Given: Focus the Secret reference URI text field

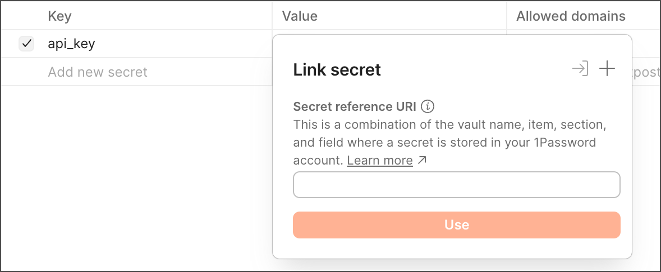Looking at the screenshot, I should (x=456, y=185).
